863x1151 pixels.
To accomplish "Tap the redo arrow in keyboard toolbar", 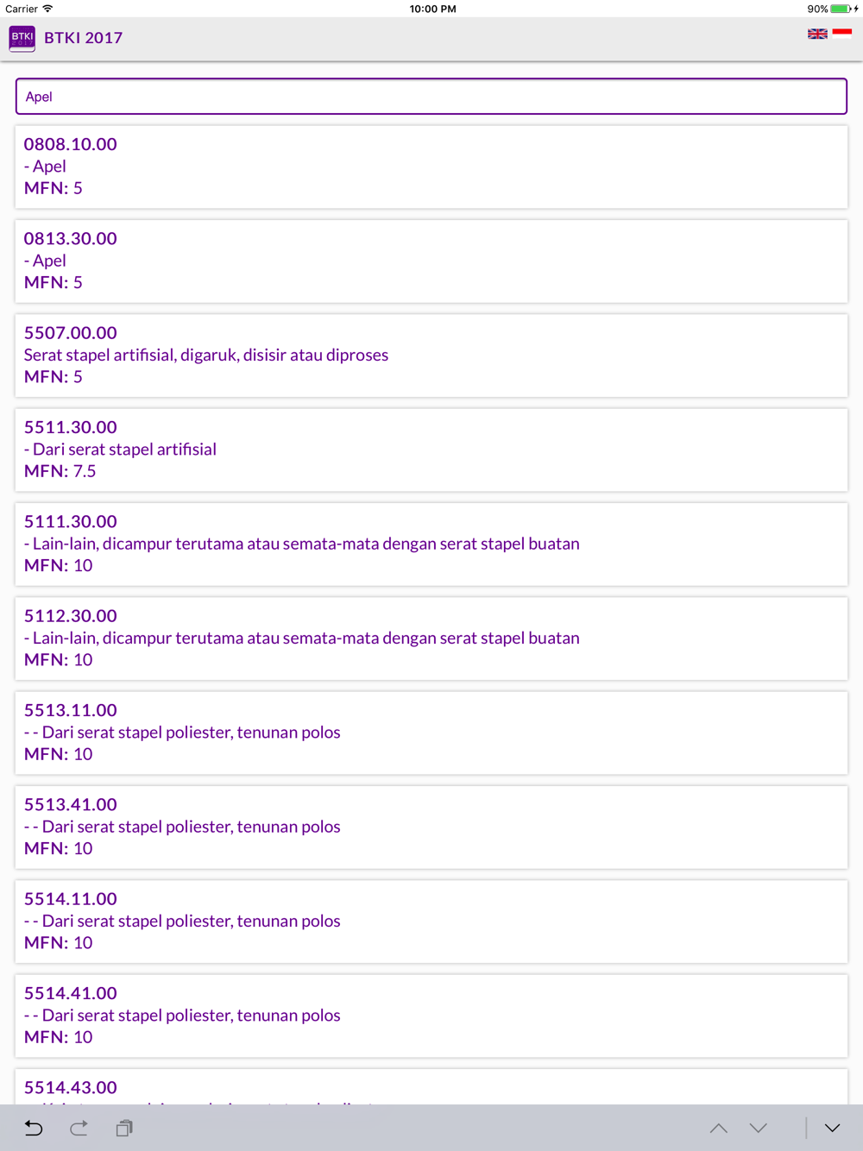I will pyautogui.click(x=79, y=1128).
